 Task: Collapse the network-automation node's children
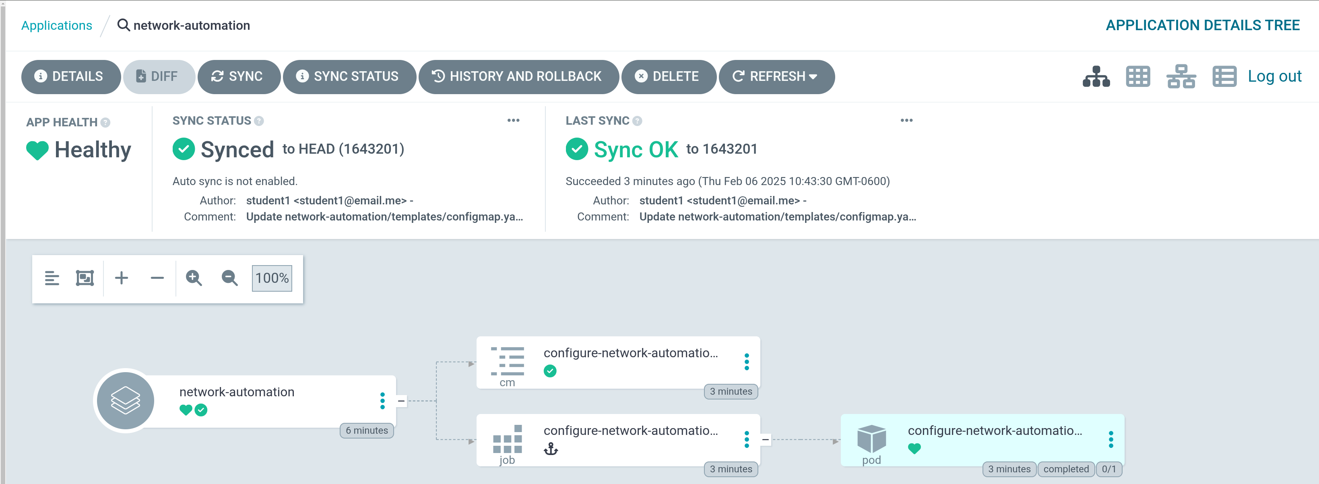[x=401, y=401]
